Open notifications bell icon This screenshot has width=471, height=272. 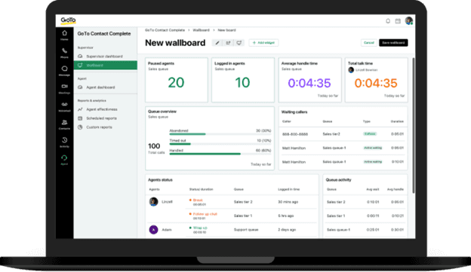388,21
